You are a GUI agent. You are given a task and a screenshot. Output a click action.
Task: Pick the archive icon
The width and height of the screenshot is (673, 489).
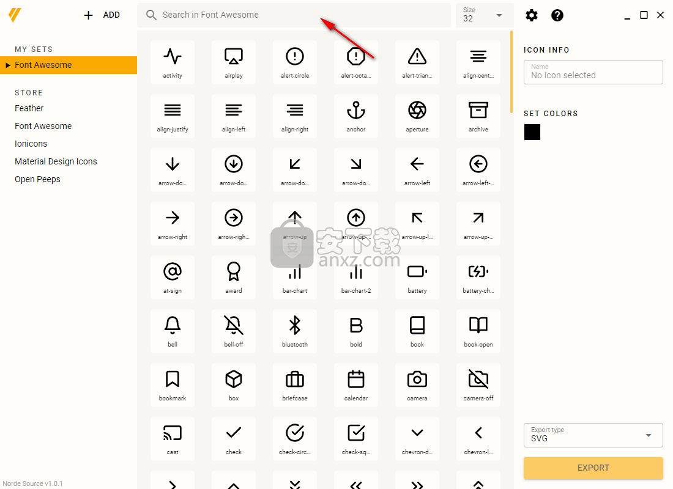pyautogui.click(x=478, y=116)
